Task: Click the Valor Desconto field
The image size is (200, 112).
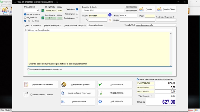Action: tap(165, 96)
